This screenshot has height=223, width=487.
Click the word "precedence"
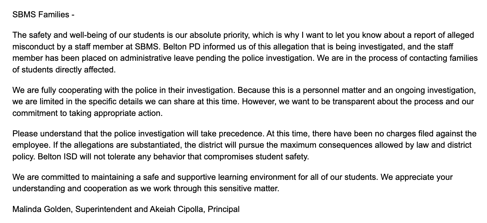[x=242, y=134]
